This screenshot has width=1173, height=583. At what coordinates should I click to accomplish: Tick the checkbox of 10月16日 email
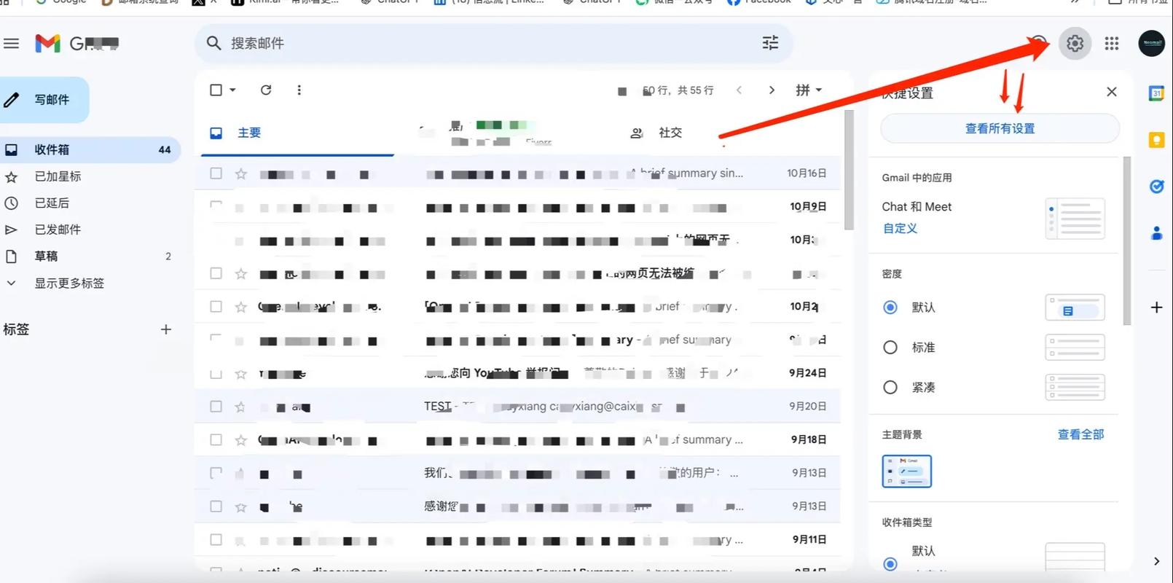216,173
